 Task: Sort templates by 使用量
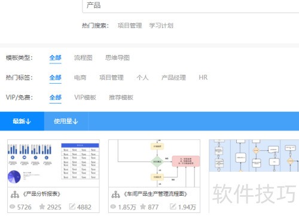(66, 121)
